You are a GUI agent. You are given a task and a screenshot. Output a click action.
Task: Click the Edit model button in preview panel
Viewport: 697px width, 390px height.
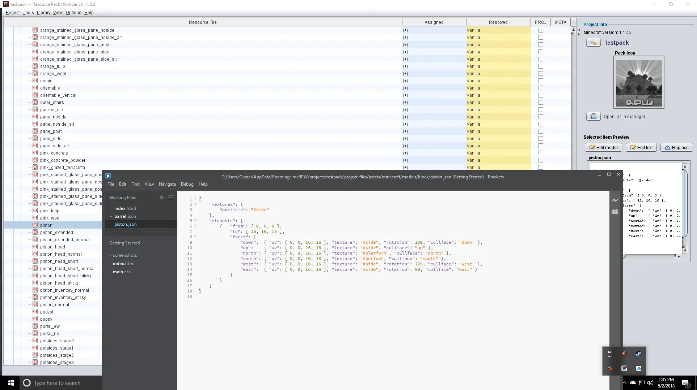tap(603, 147)
